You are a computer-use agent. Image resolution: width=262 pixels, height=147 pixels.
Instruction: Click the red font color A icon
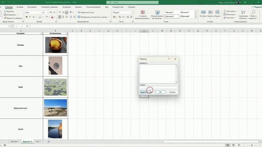[52, 17]
